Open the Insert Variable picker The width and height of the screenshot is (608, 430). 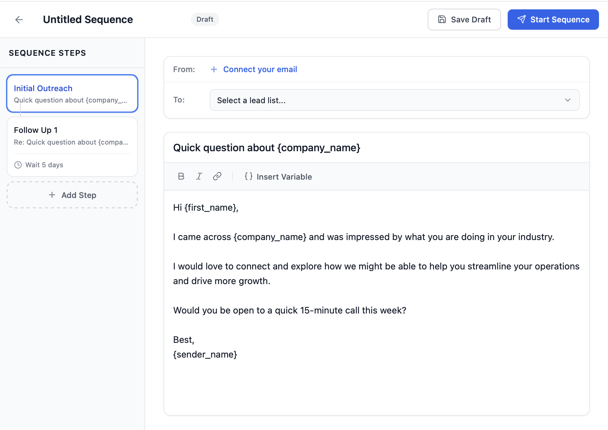[278, 177]
